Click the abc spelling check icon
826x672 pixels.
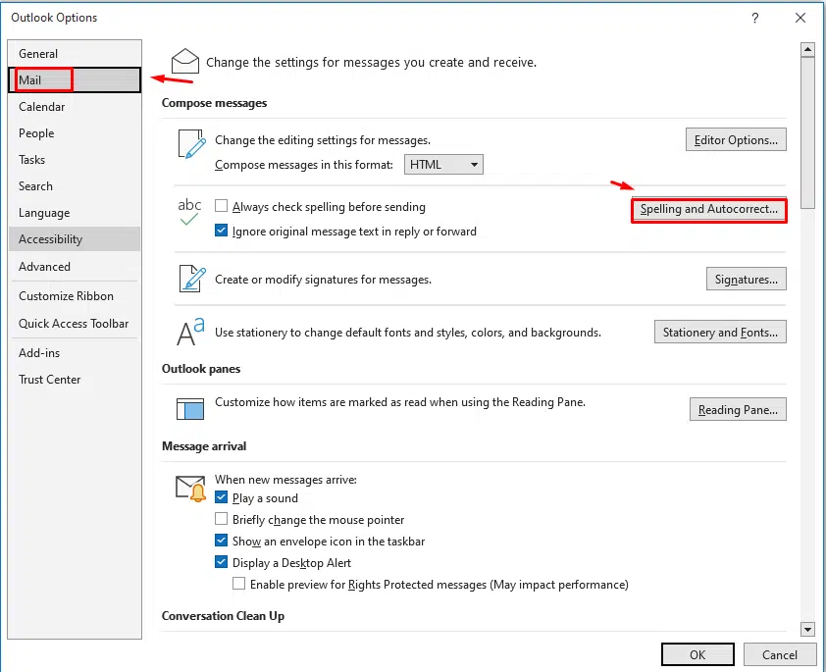189,211
